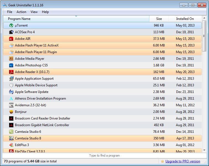Select the EditPlus 3 name text
This screenshot has height=166, width=209.
22,145
